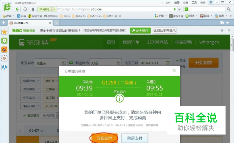The width and height of the screenshot is (234, 143).
Task: Click the lightning speed mode icon
Action: click(175, 9)
